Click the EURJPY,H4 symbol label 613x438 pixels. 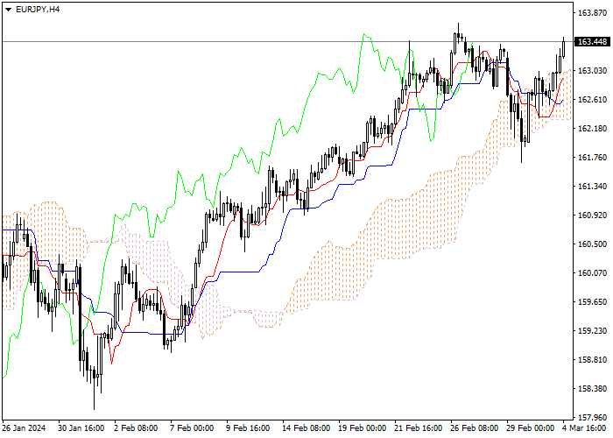pyautogui.click(x=38, y=10)
